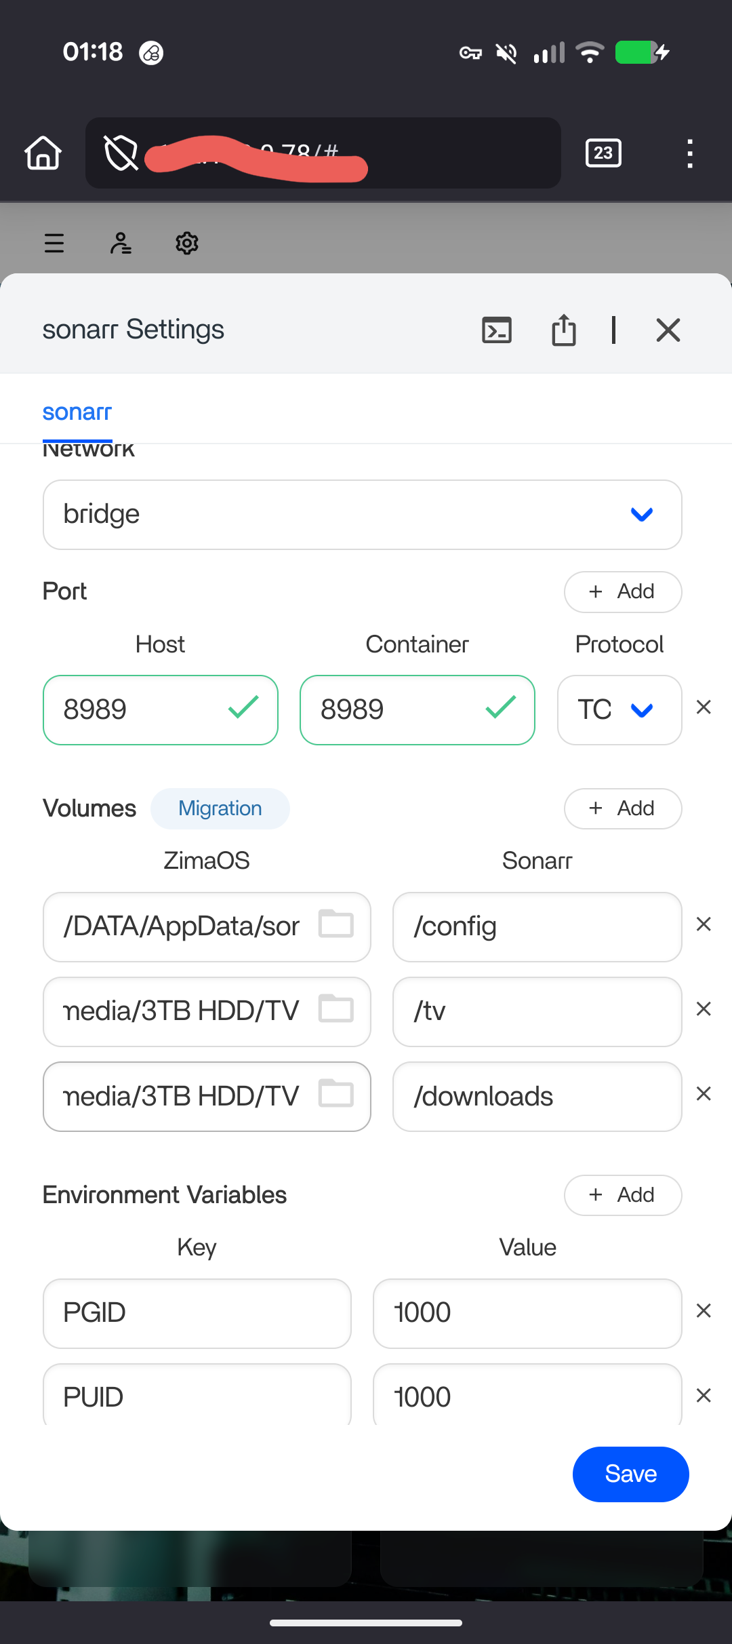Open the TCP protocol dropdown
The height and width of the screenshot is (1644, 732).
tap(618, 710)
